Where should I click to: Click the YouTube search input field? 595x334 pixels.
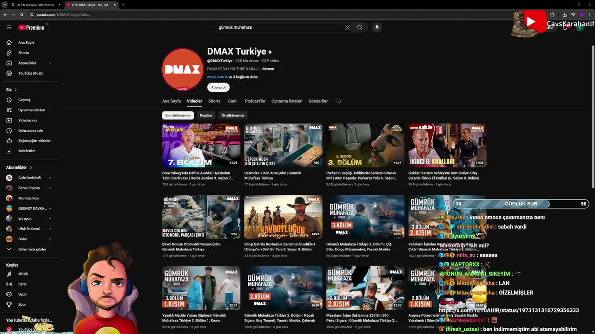280,27
